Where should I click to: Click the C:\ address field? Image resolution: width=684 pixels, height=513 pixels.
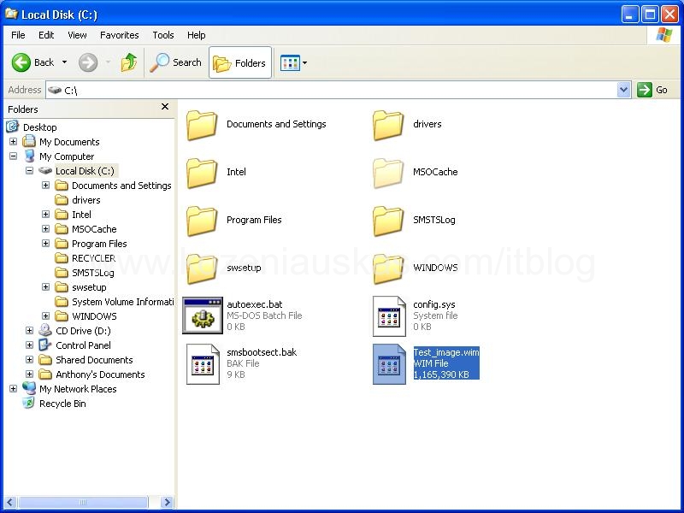click(332, 90)
